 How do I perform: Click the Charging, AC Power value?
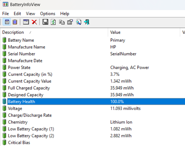(x=130, y=68)
